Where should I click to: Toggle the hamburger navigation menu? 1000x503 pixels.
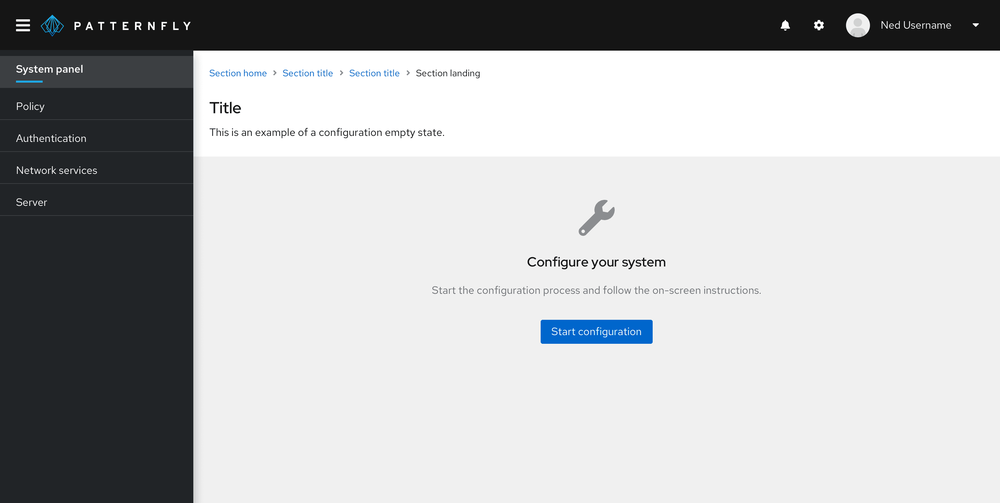(23, 25)
